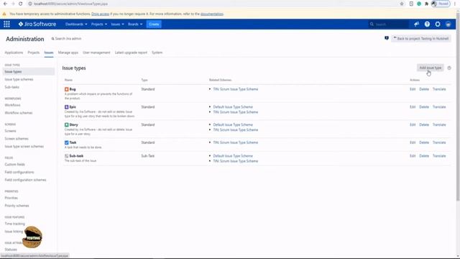Delete the Epic issue type
Screen dimensions: 460x259
[424, 107]
